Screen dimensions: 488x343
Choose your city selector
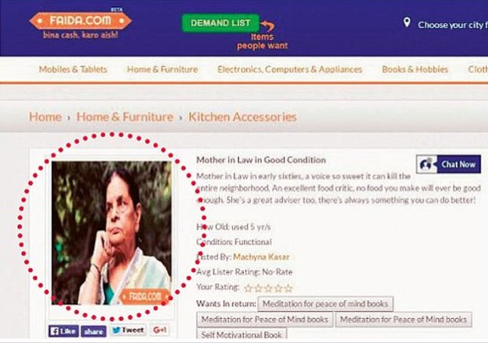453,25
